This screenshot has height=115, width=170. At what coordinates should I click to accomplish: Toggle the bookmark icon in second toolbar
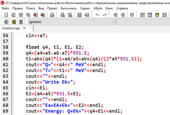point(21,22)
